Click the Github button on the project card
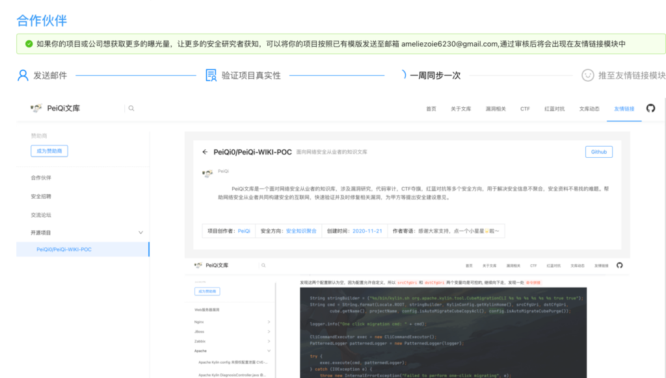The height and width of the screenshot is (378, 666). 598,151
